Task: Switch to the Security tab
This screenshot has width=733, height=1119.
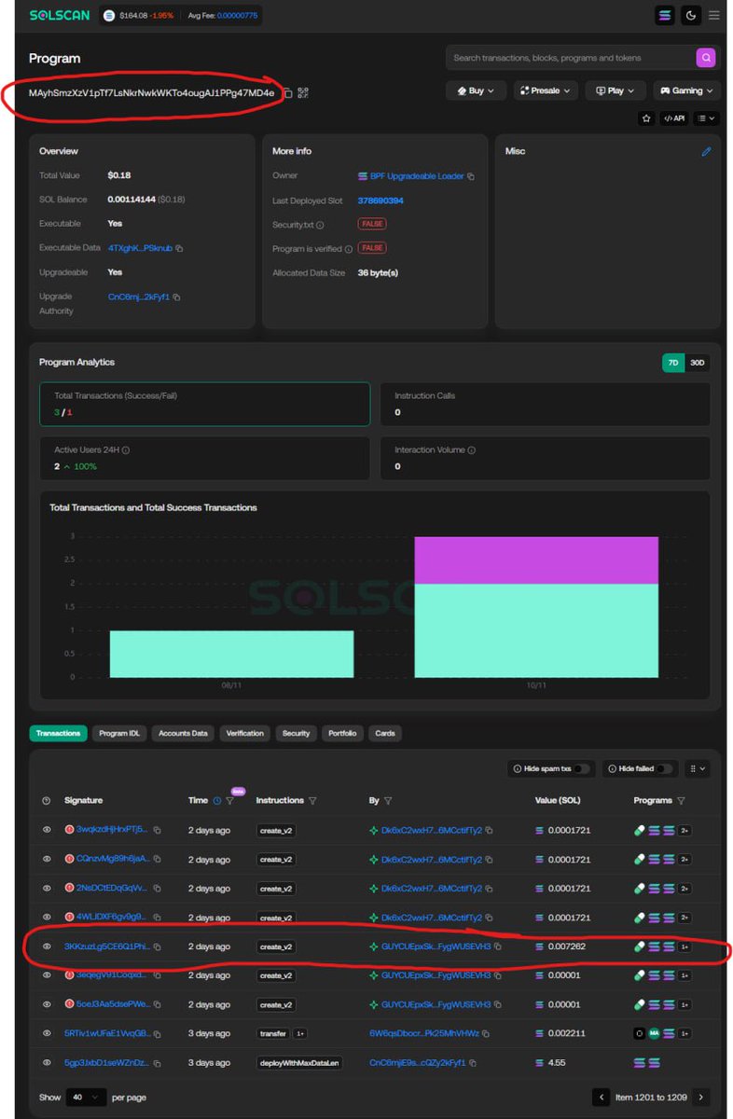Action: [x=296, y=734]
